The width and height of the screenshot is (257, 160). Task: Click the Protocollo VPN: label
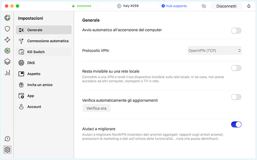click(96, 51)
